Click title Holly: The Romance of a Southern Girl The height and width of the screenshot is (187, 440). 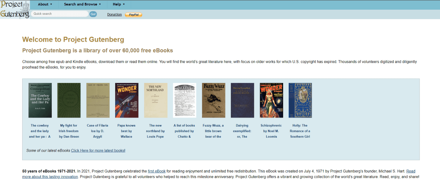click(x=300, y=131)
